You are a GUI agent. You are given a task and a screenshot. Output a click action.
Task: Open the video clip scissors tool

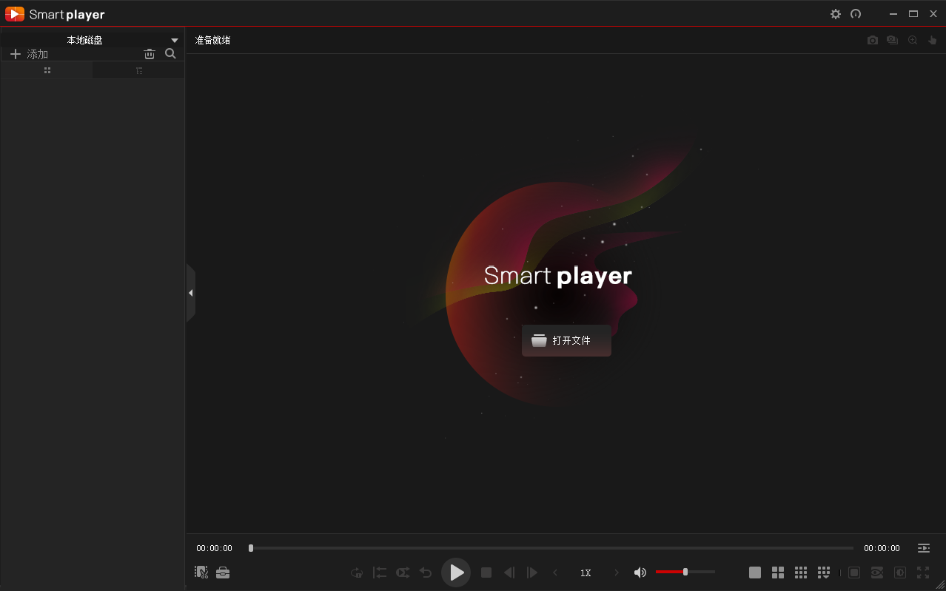(x=201, y=573)
